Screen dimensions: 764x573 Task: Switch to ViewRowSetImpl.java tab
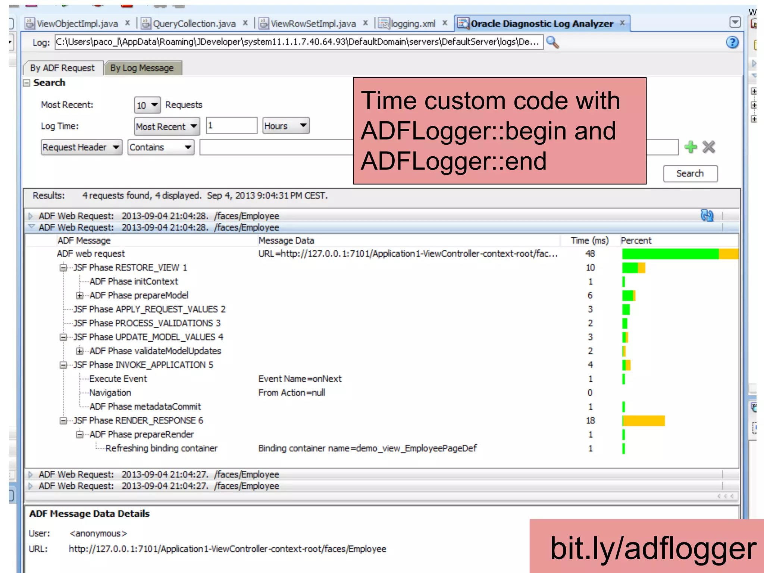[x=313, y=24]
